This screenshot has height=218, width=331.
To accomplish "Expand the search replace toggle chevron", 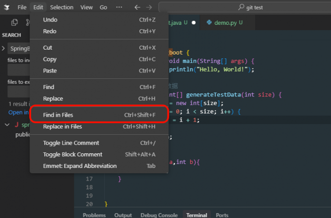I will (x=4, y=49).
